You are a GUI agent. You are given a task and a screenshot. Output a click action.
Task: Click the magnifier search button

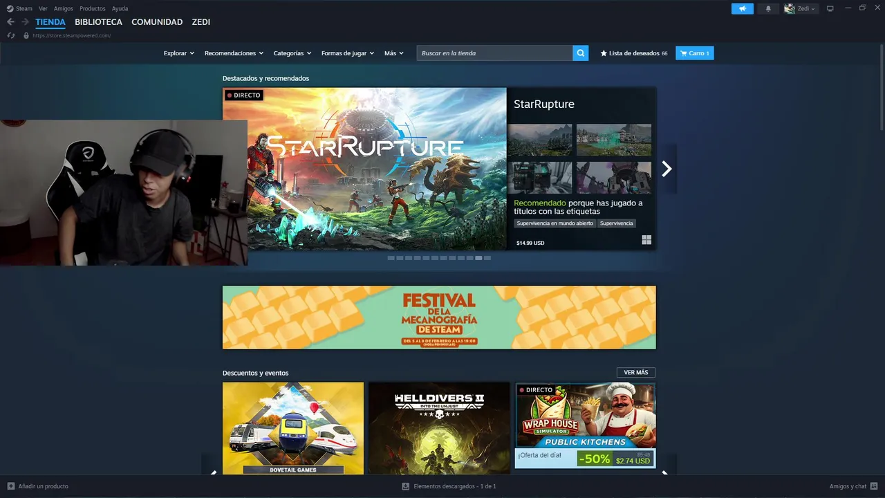[x=581, y=53]
